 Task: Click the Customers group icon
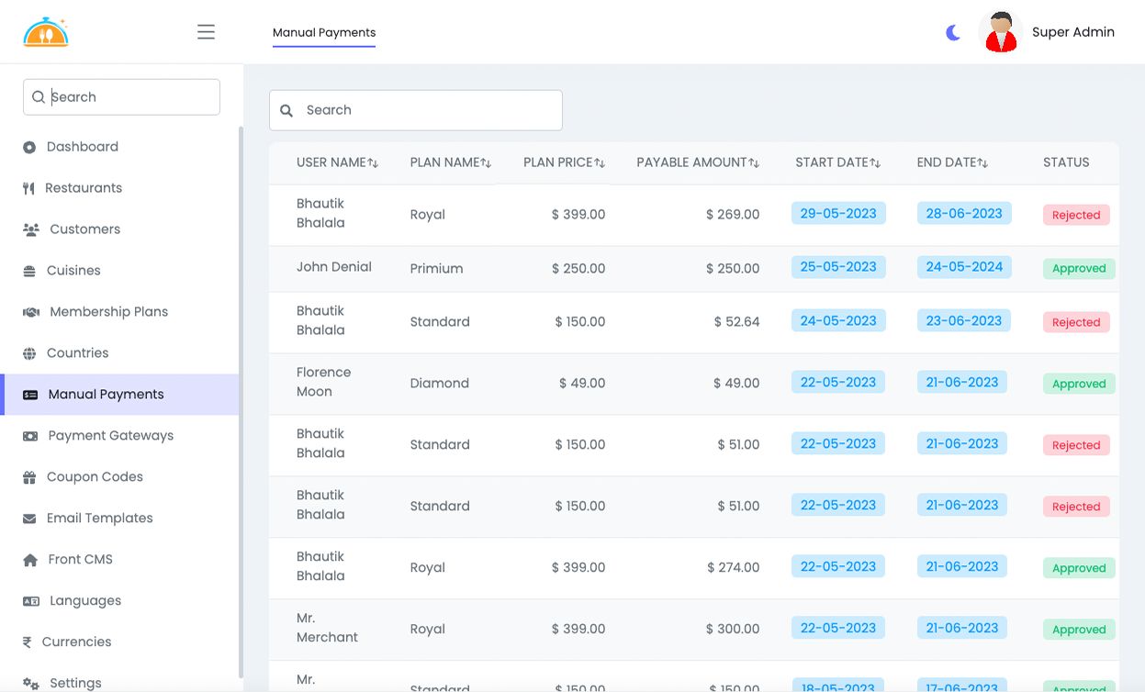coord(31,229)
